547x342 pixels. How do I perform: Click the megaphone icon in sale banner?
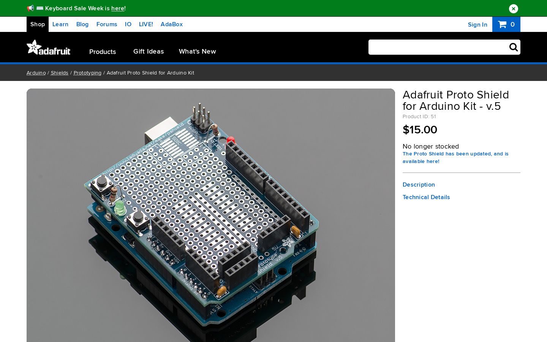point(30,8)
